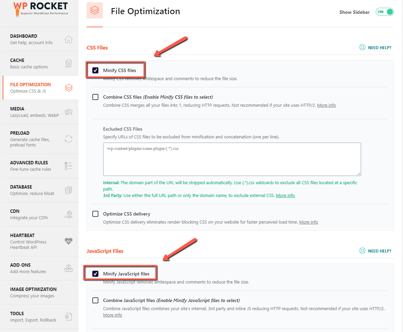Viewport: 403px width, 332px height.
Task: Click the Add-ons cubes icon
Action: pos(68,268)
